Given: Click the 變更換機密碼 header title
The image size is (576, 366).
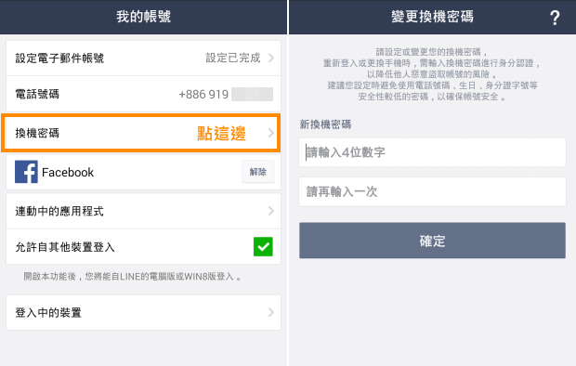Looking at the screenshot, I should [432, 17].
